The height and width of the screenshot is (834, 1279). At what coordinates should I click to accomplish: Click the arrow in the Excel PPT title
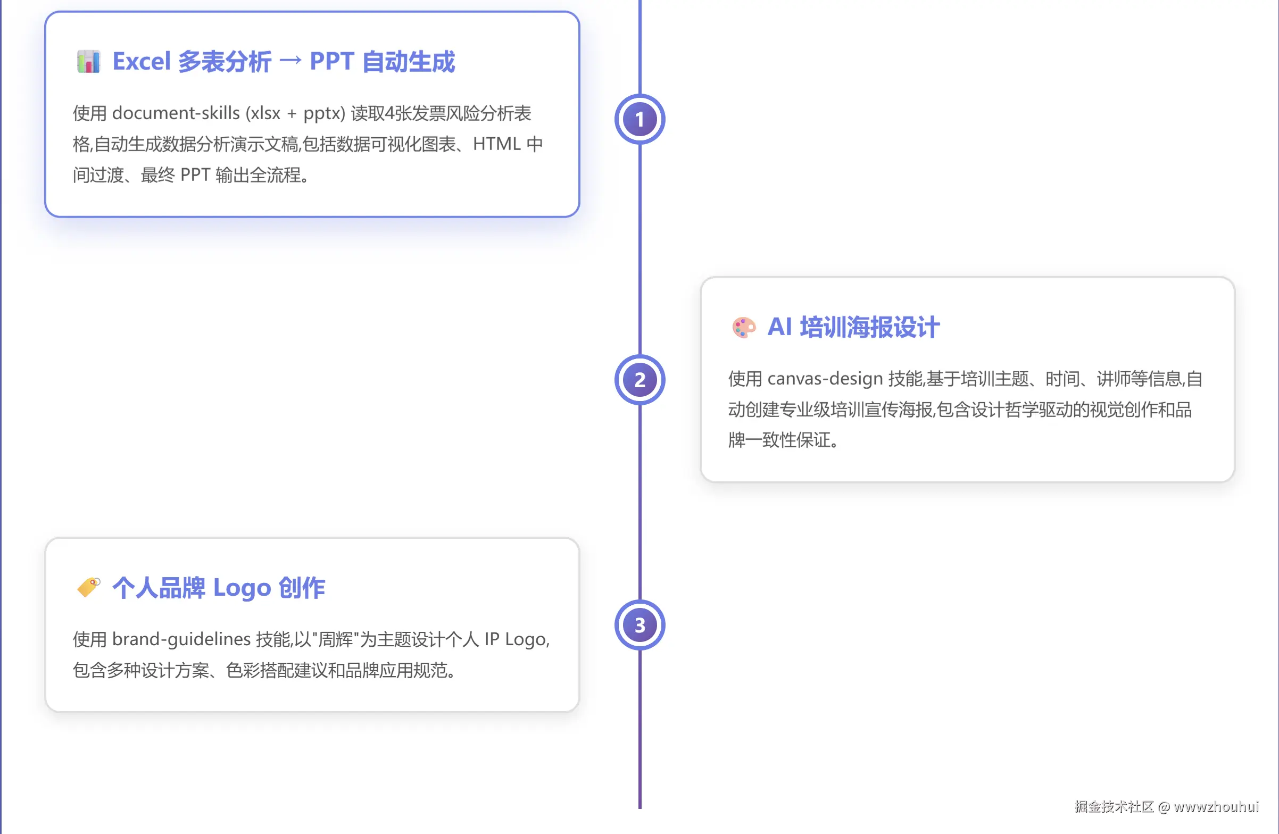(x=290, y=61)
